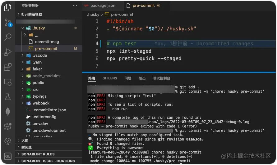Open Run and Debug view
Viewport: 277px width, 165px height.
point(7,52)
